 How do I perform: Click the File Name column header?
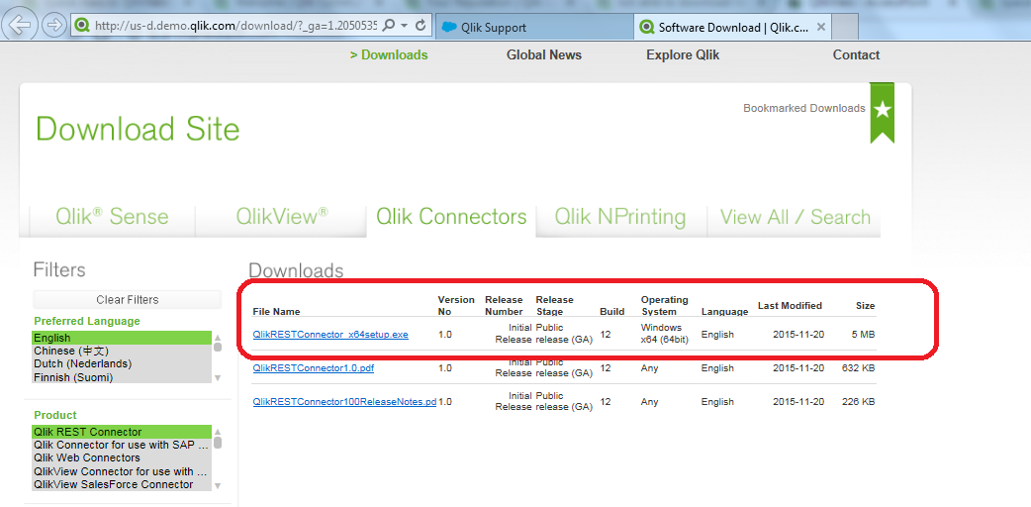point(277,312)
